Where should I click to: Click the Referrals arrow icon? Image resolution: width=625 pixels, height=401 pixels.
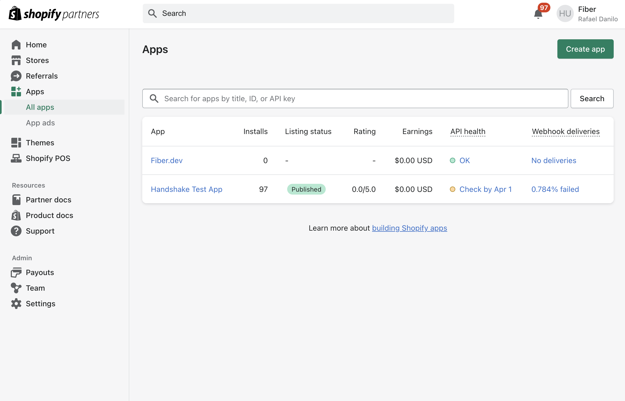[x=16, y=76]
